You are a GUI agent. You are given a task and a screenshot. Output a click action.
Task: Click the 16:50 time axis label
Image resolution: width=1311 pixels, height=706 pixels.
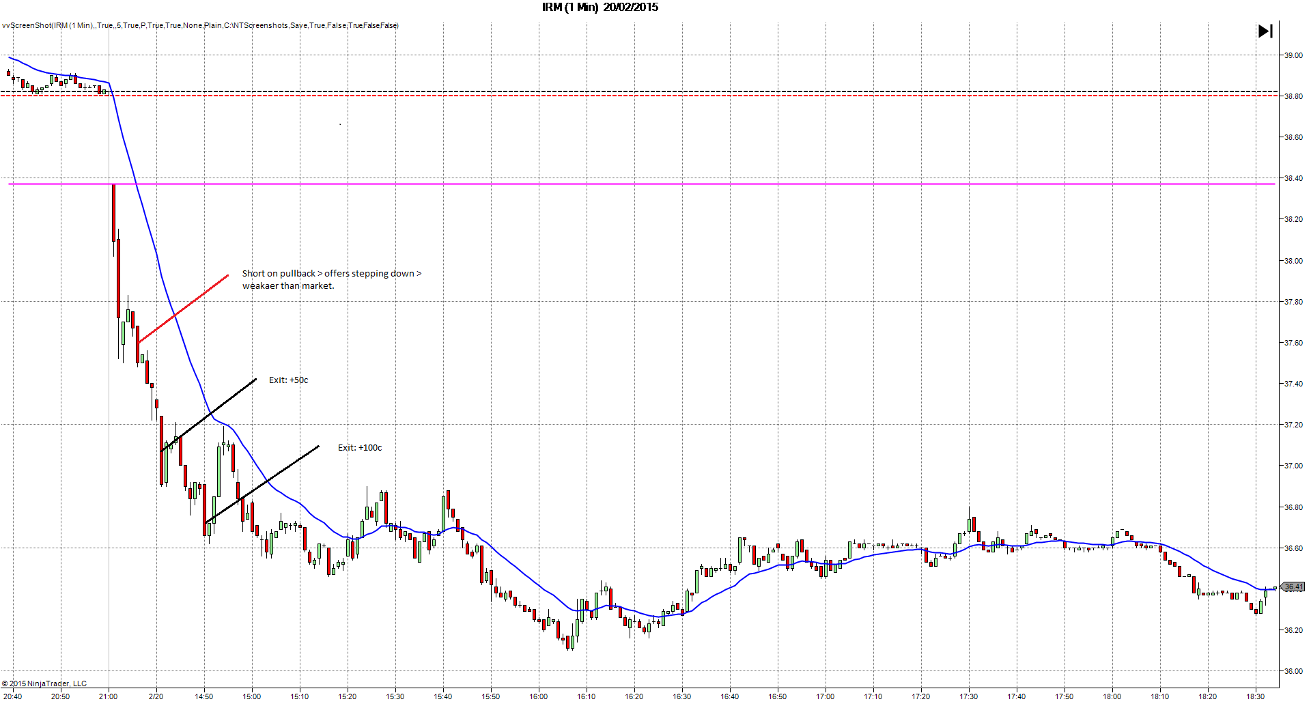(777, 696)
